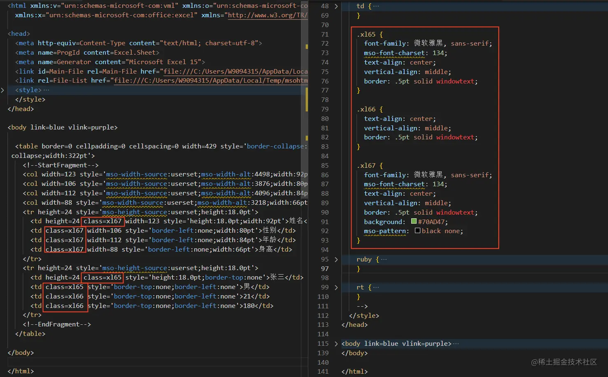Click line number 141 in the gutter
The image size is (608, 377).
(323, 372)
